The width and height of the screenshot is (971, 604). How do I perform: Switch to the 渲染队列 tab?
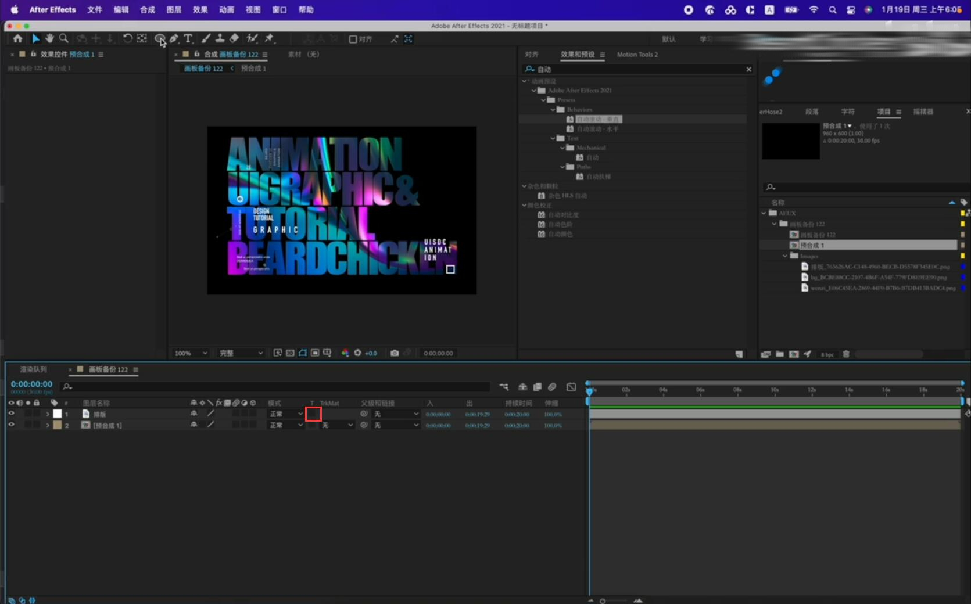(x=33, y=369)
